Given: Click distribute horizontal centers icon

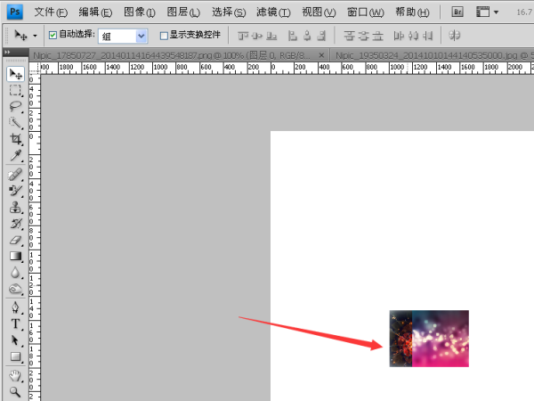Looking at the screenshot, I should (x=413, y=36).
